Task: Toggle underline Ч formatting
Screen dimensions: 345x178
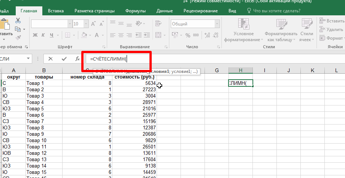Action: [52, 35]
